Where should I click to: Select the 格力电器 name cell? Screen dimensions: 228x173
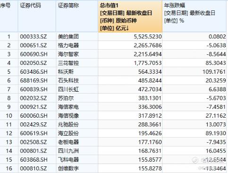tap(77, 45)
